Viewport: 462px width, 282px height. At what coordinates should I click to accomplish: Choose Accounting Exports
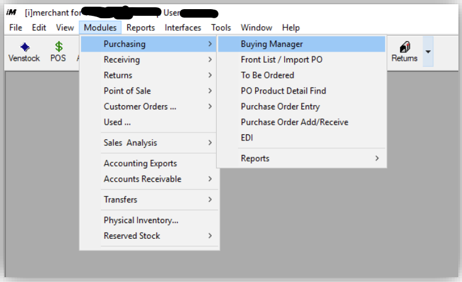coord(149,163)
